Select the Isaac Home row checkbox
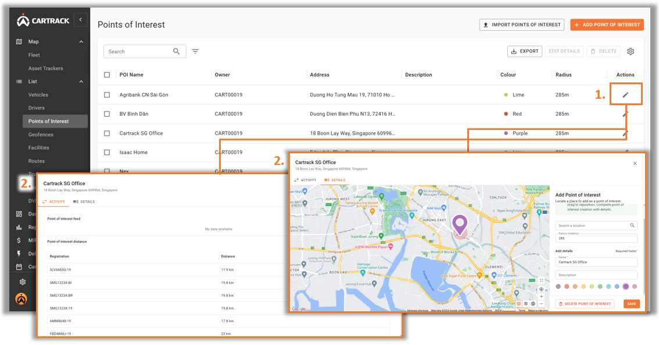659x345 pixels. click(107, 153)
